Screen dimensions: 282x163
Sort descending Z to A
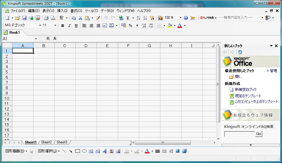click(145, 18)
